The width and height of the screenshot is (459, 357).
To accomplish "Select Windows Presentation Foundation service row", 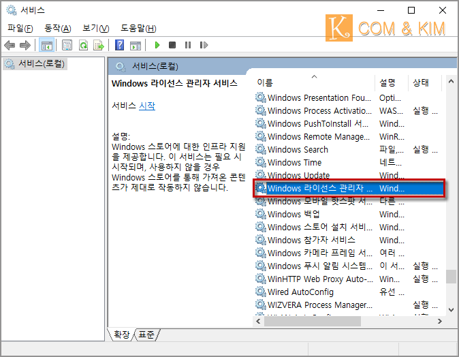I will [x=349, y=97].
